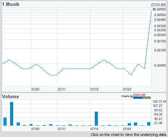Click the 0.00200 price axis label
Image resolution: width=168 pixels, height=137 pixels.
pyautogui.click(x=160, y=35)
